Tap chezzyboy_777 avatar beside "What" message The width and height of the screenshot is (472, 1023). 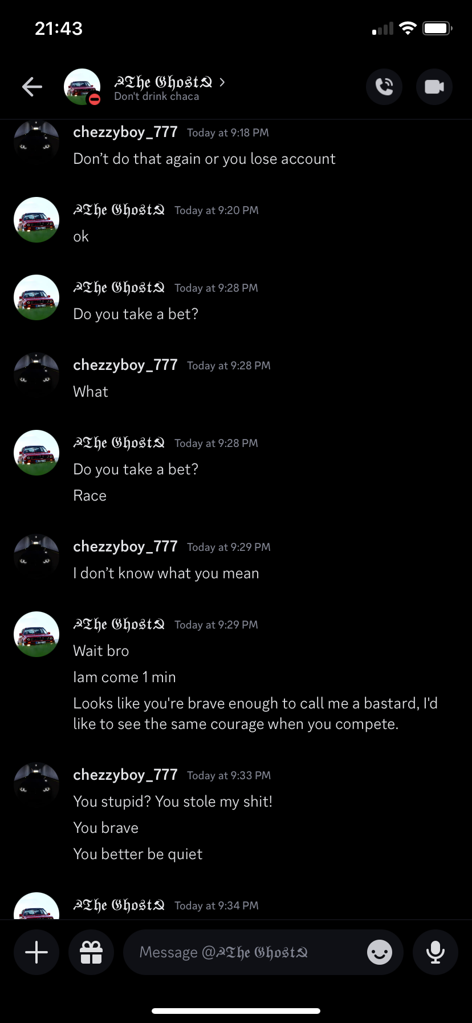coord(36,375)
